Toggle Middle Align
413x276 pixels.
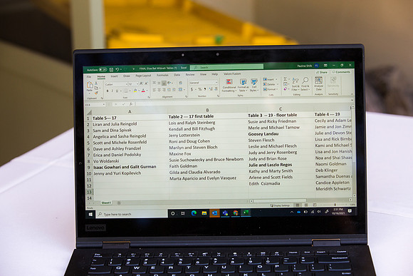[159, 83]
